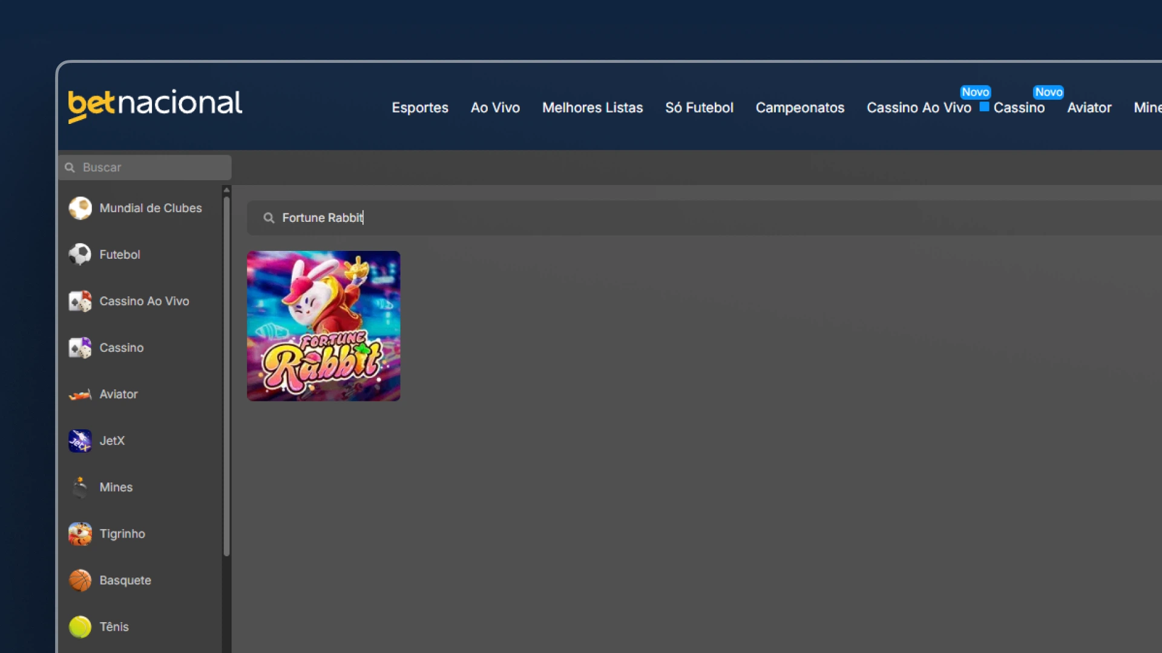Viewport: 1162px width, 653px height.
Task: Select Tigrinho sidebar label
Action: click(x=122, y=534)
